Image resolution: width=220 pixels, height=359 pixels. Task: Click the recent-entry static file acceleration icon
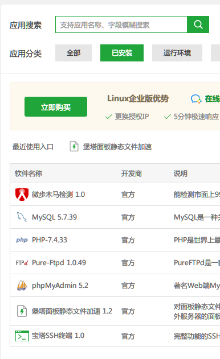pos(74,147)
